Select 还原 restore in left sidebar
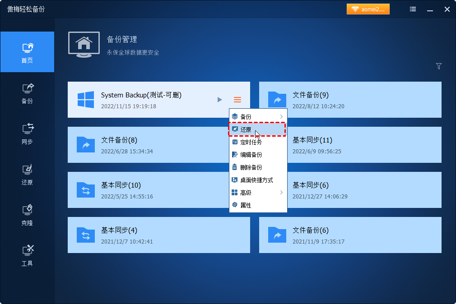 coord(27,174)
